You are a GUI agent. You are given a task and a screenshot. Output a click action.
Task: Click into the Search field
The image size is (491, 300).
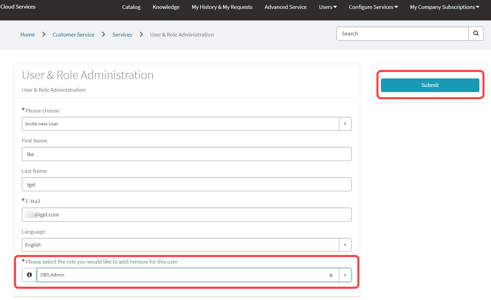click(x=402, y=34)
